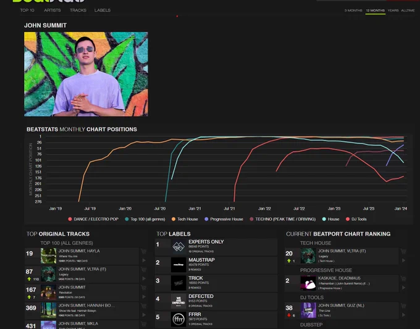420x329 pixels.
Task: Toggle Dance / Electro Pop chart line
Action: (x=93, y=219)
